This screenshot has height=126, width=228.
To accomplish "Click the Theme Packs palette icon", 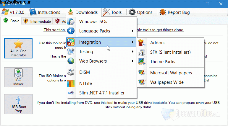I will [142, 62].
